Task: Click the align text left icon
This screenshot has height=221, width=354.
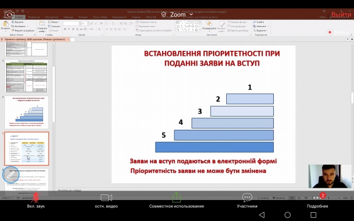Action: [x=107, y=29]
